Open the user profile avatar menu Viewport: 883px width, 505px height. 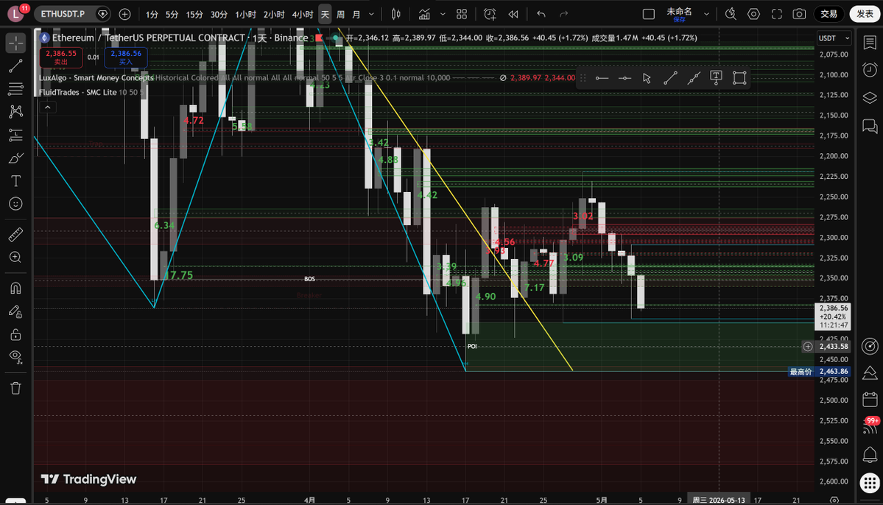coord(15,14)
